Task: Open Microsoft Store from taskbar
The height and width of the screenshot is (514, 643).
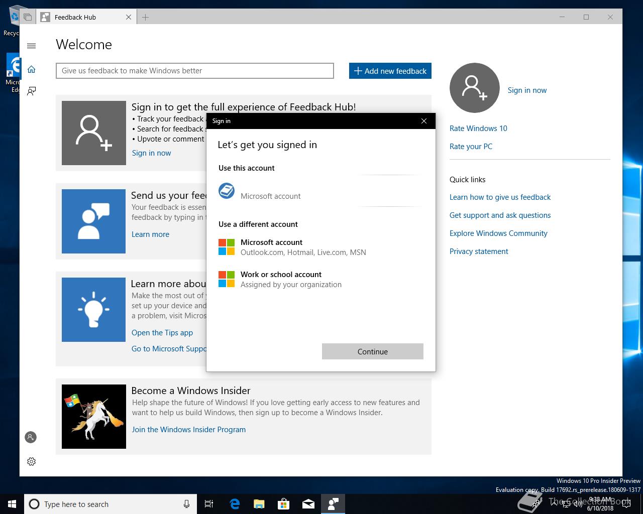Action: pos(283,504)
